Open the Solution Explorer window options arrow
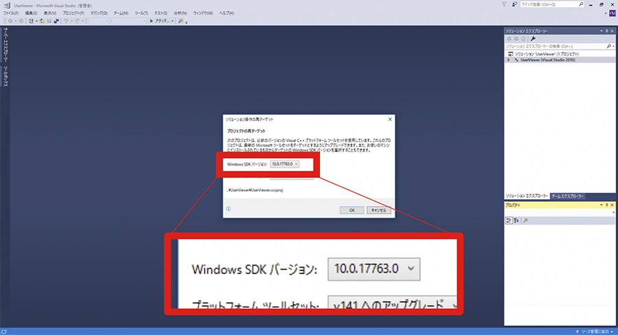The height and width of the screenshot is (335, 618). (602, 31)
